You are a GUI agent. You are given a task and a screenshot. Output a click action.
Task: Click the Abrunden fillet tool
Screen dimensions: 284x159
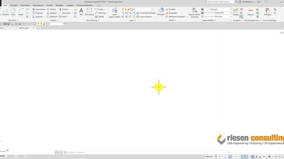click(x=64, y=13)
